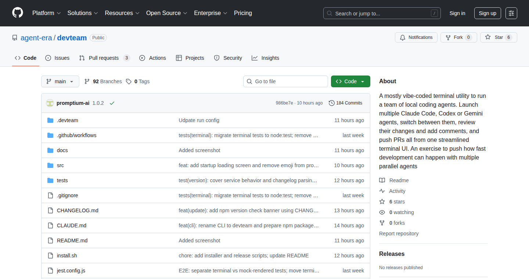Click the install.sh file icon
The height and width of the screenshot is (279, 529).
coord(50,256)
